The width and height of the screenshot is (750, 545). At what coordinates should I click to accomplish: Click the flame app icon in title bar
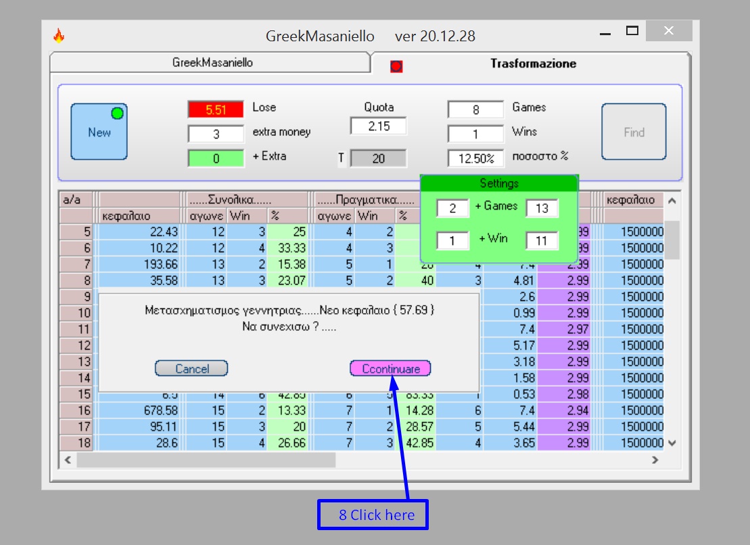[59, 35]
